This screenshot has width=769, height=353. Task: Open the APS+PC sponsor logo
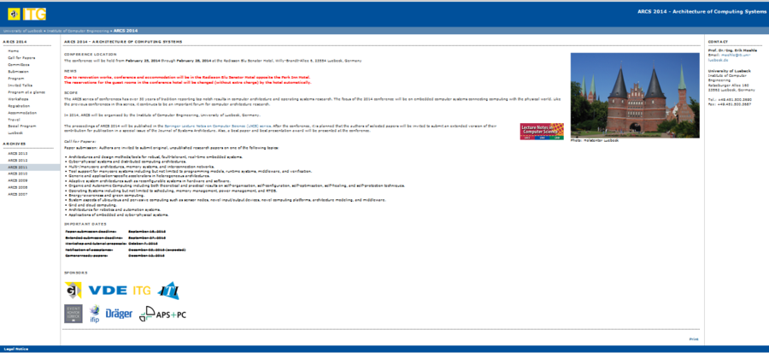(163, 315)
